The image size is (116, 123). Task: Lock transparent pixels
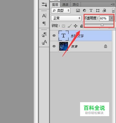63,26
